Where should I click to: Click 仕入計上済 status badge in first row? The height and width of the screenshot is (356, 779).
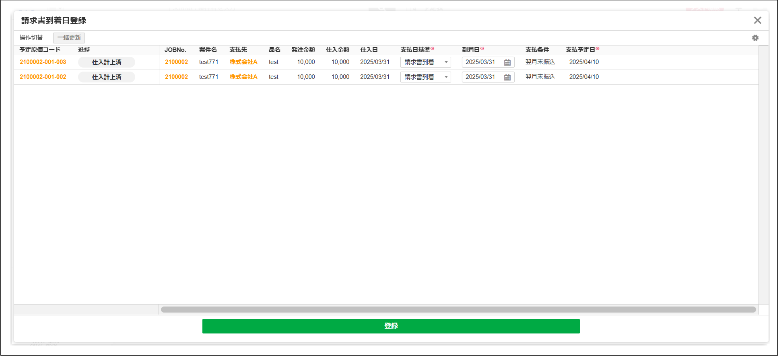(x=107, y=62)
